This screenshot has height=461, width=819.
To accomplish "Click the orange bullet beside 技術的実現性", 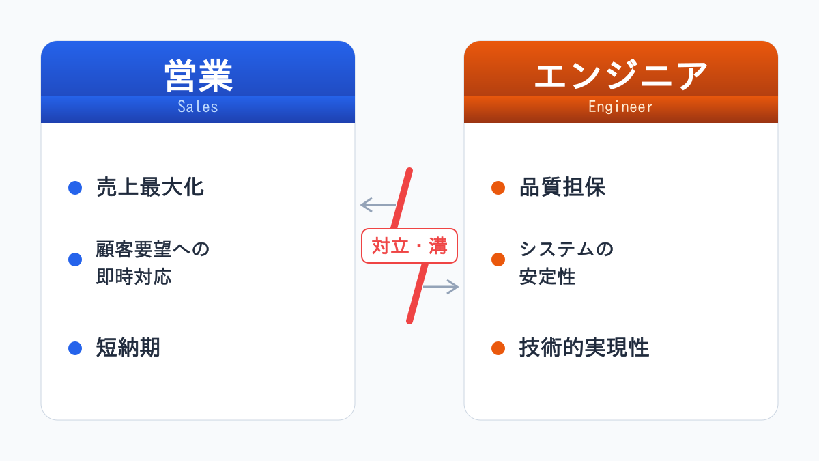I will tap(498, 348).
